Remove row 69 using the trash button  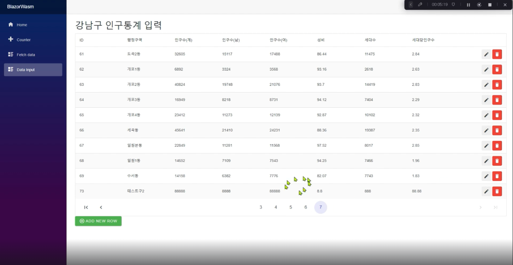[x=497, y=176]
